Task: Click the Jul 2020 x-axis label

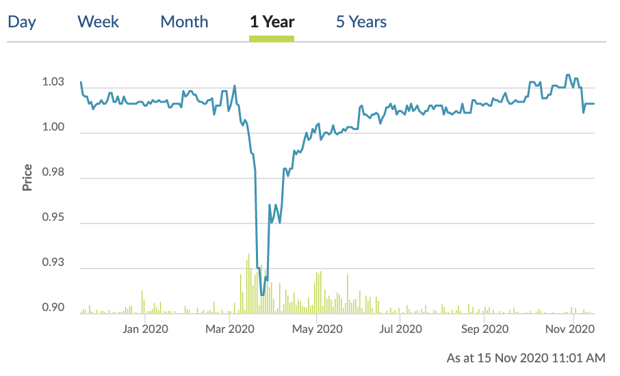Action: click(400, 329)
